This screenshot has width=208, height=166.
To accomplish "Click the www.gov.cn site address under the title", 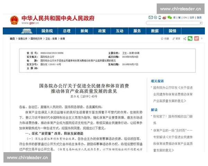I will pos(30,23).
